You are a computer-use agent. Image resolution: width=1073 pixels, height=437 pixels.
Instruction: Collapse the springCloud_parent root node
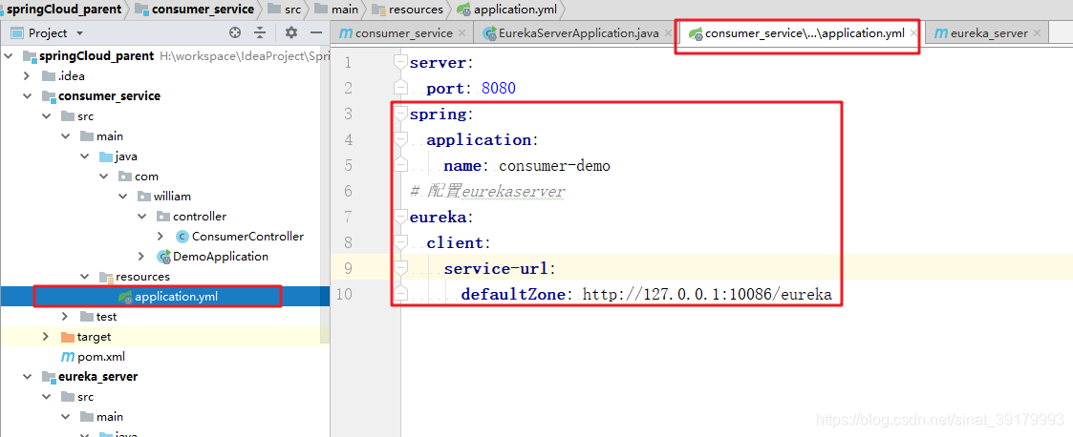[x=8, y=56]
